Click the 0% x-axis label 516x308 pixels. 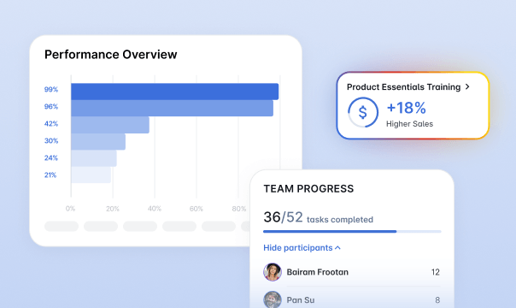(70, 209)
